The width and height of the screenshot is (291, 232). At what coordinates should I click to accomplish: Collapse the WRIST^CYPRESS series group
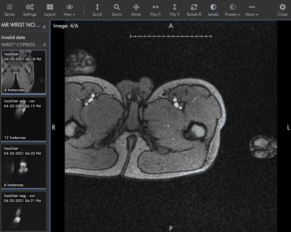pyautogui.click(x=44, y=44)
